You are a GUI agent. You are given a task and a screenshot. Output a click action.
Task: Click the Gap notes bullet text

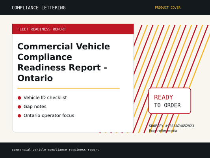[x=35, y=107]
